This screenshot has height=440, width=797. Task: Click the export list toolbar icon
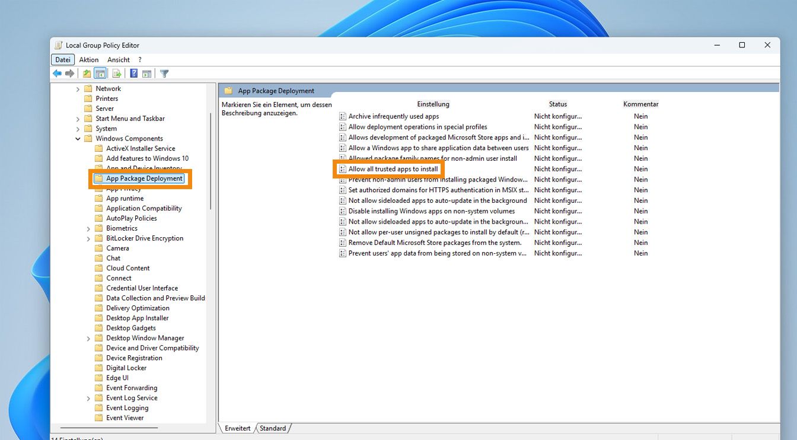117,74
